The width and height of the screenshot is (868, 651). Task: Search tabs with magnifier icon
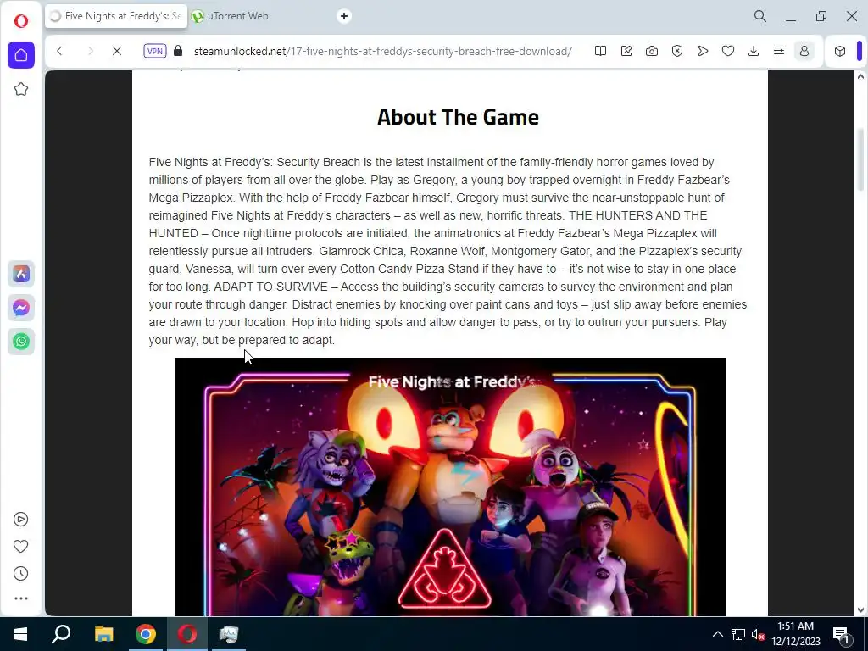[x=760, y=16]
